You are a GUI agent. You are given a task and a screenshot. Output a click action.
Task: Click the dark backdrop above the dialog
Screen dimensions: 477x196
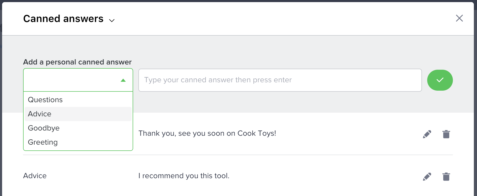(x=236, y=1)
